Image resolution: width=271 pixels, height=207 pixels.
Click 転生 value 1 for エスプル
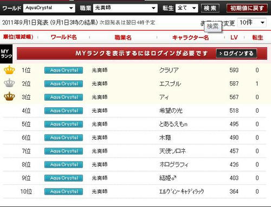point(257,83)
